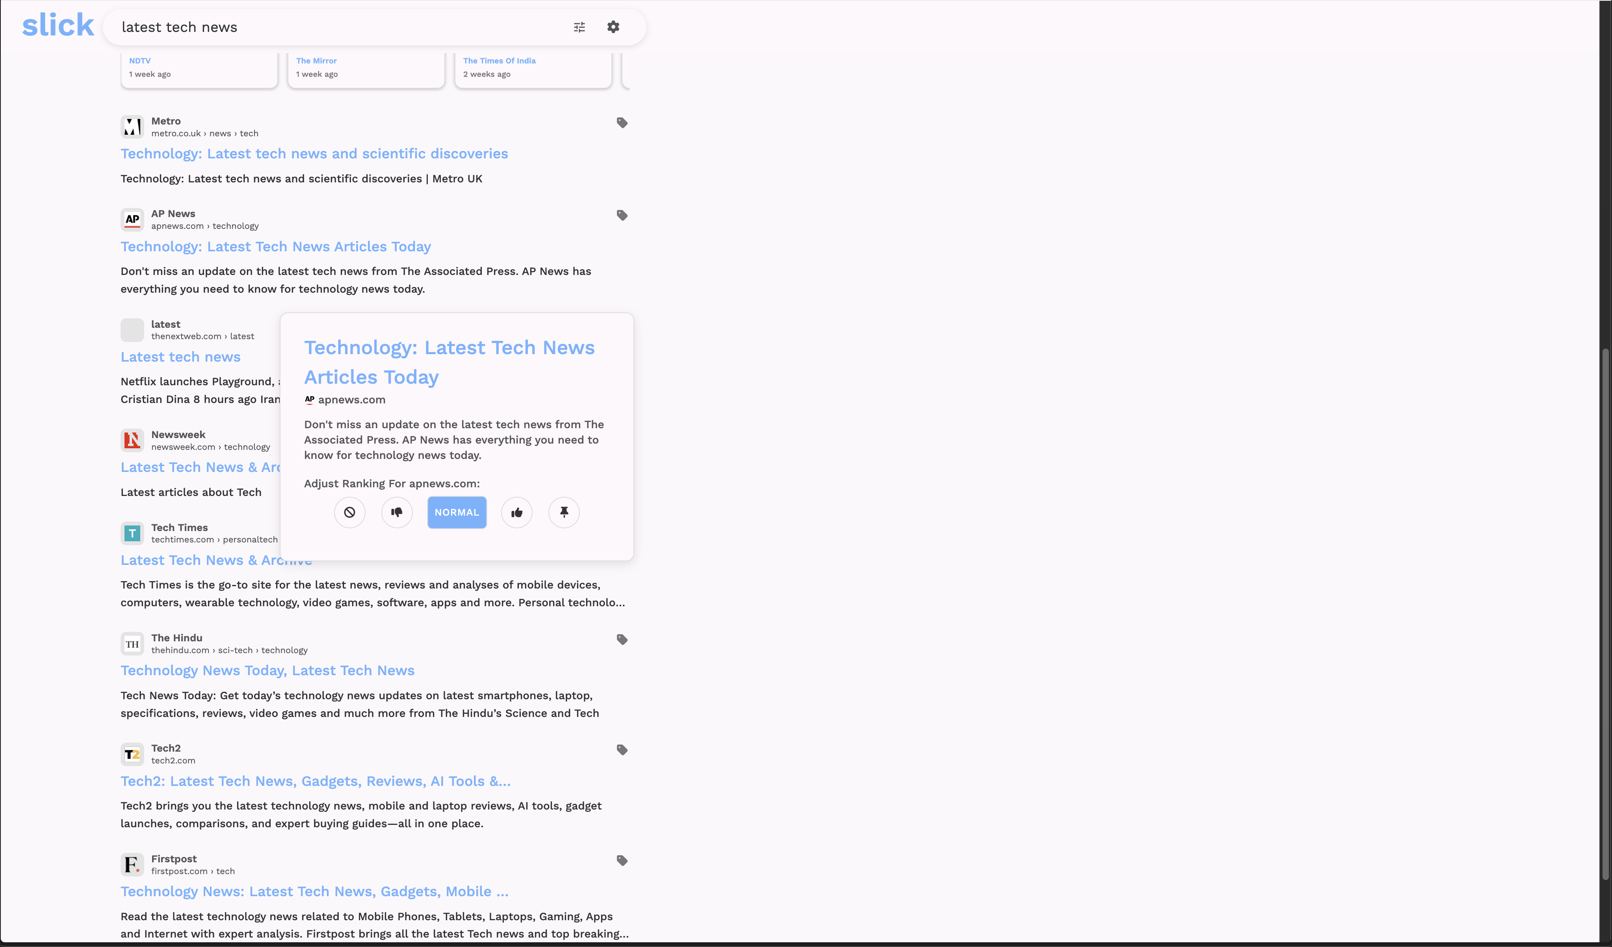1612x947 pixels.
Task: Click newsweek.com › technology breadcrumb
Action: point(210,447)
